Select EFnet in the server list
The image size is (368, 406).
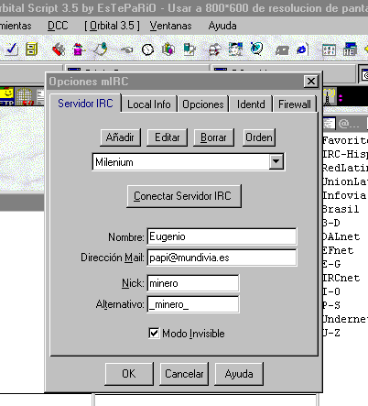pos(338,250)
